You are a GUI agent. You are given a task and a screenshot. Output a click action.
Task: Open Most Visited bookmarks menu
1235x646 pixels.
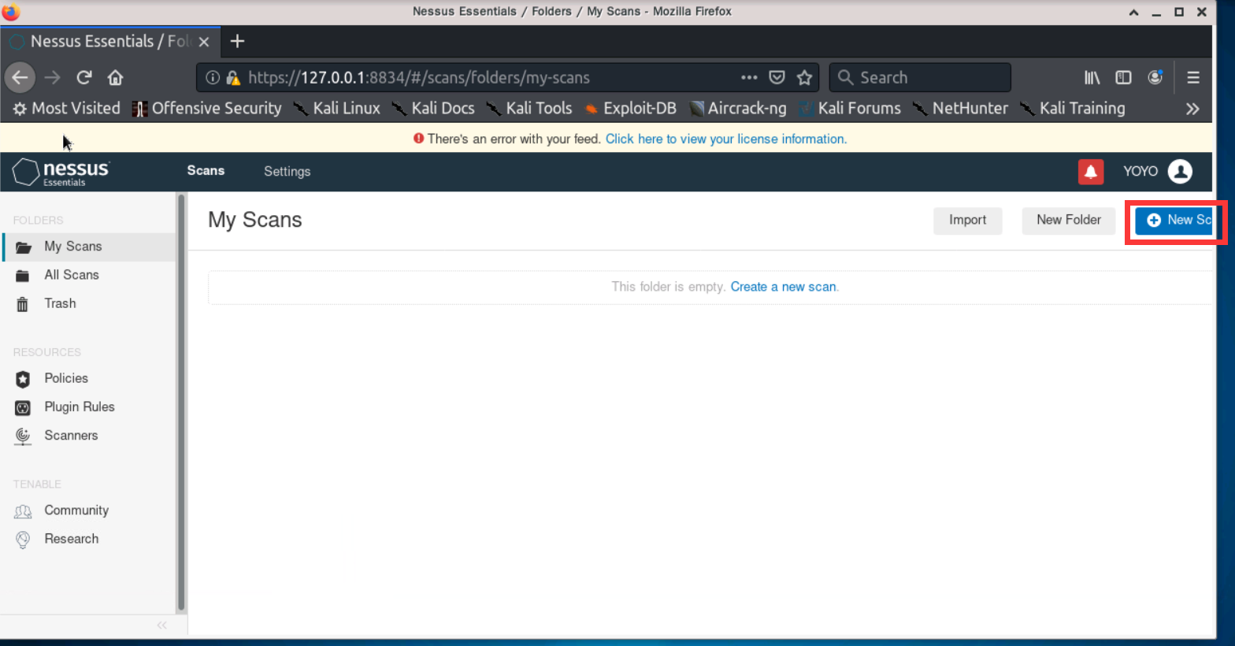67,109
